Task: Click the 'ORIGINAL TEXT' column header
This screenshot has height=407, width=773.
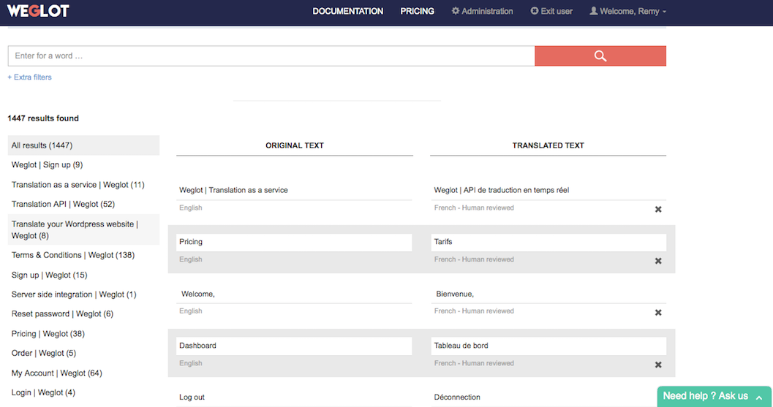Action: (x=294, y=145)
